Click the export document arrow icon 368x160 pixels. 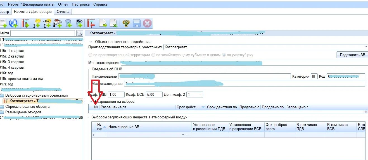pyautogui.click(x=103, y=23)
